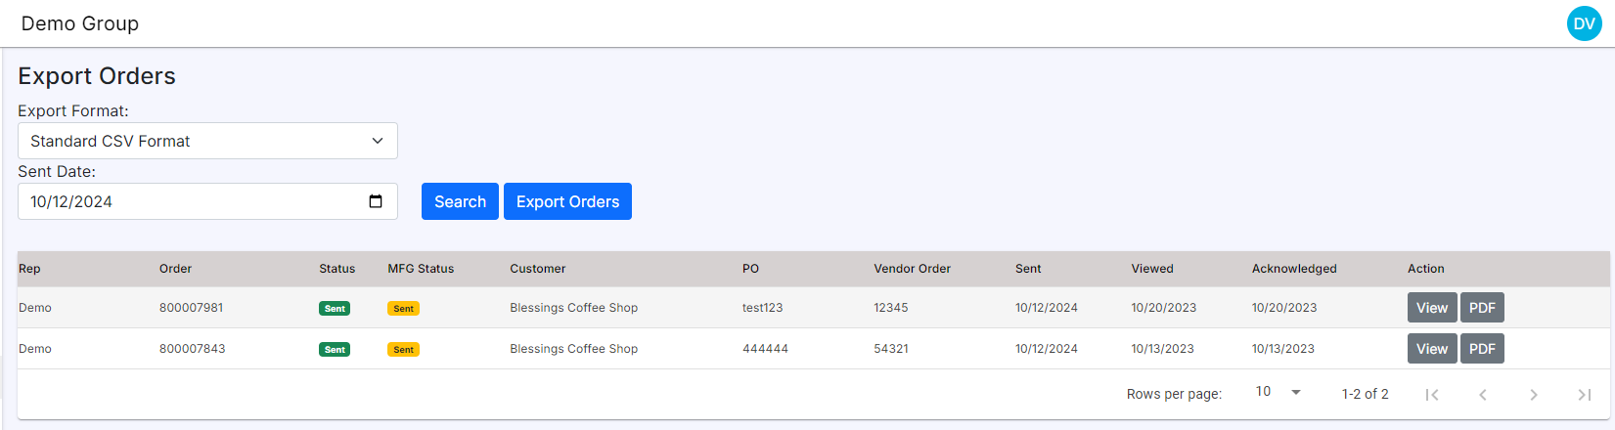This screenshot has width=1615, height=430.
Task: Go to the first page of results
Action: 1432,394
